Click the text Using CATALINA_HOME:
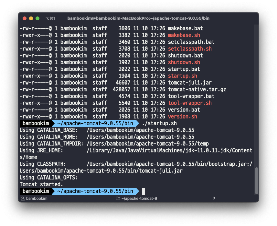This screenshot has height=226, width=277. pyautogui.click(x=48, y=137)
